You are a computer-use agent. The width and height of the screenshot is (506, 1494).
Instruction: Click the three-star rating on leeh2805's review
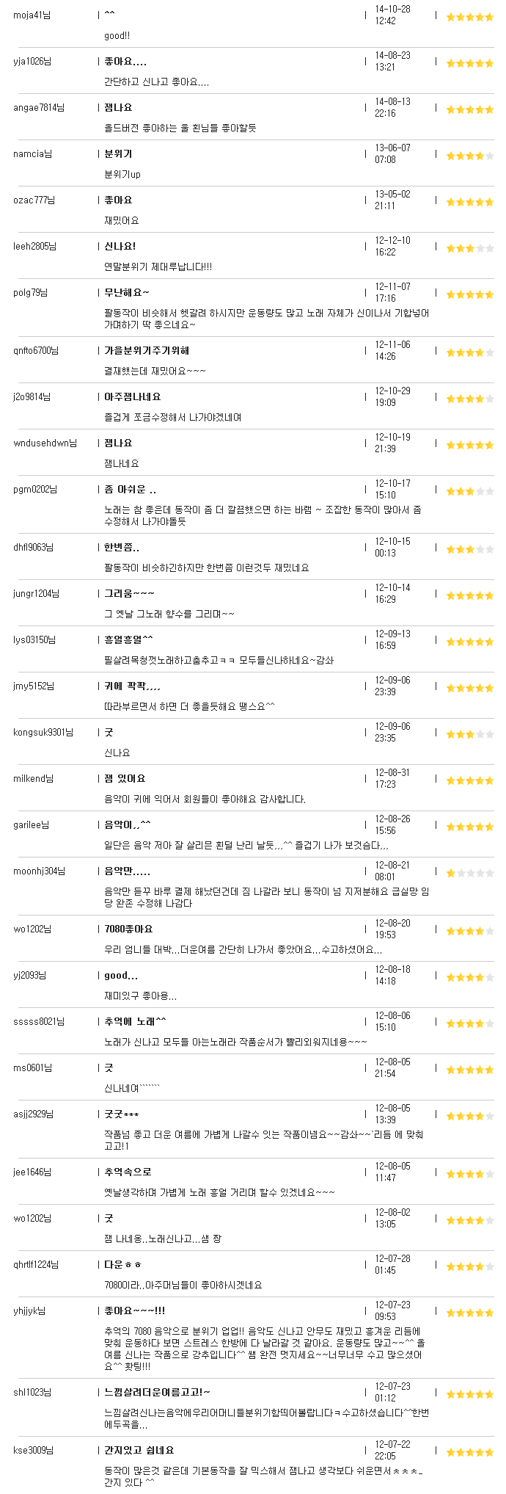coord(470,248)
